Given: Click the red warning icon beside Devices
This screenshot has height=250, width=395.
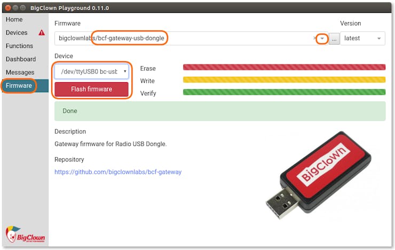Looking at the screenshot, I should pos(42,33).
